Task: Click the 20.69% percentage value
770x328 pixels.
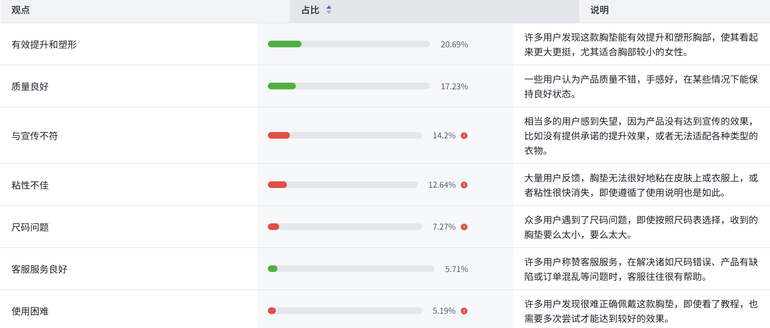Action: point(454,44)
